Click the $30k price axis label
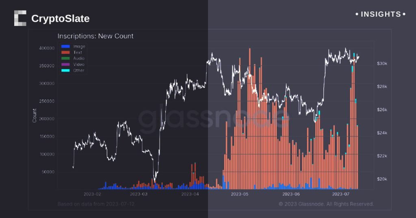 point(382,64)
